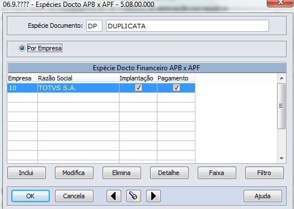The image size is (294, 209).
Task: Click the grid scrollbar down arrow
Action: point(282,158)
